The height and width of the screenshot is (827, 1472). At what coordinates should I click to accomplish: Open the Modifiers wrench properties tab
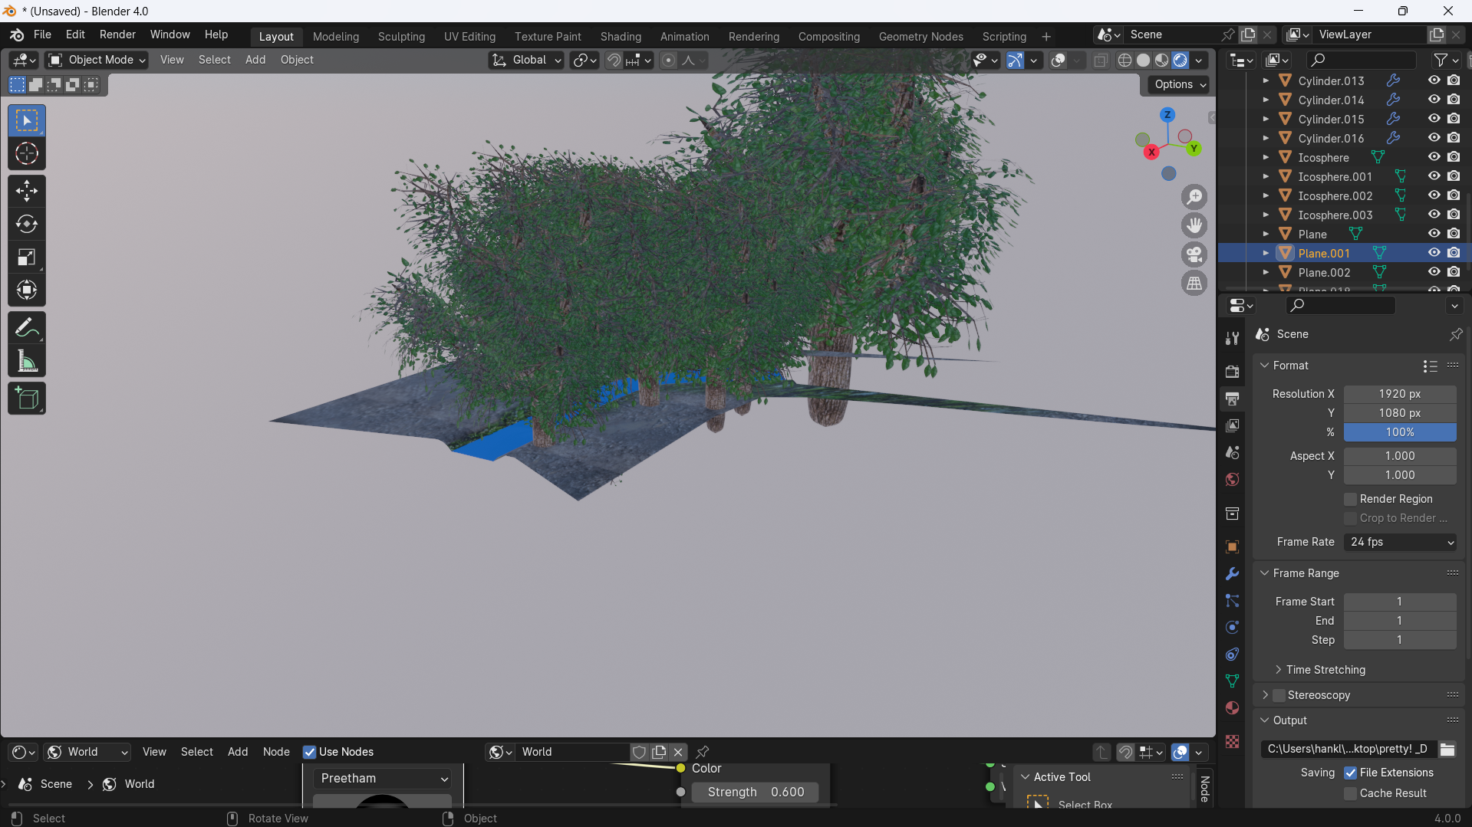pyautogui.click(x=1232, y=573)
